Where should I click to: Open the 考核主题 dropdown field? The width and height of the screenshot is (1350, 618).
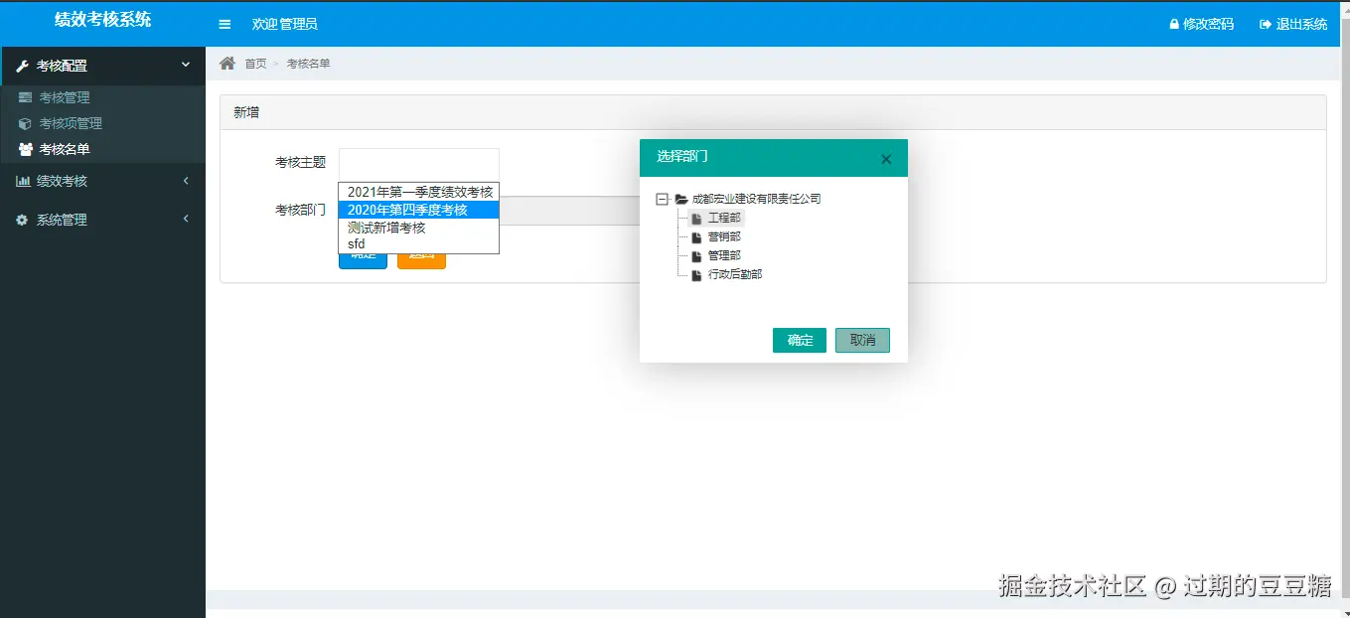click(x=418, y=164)
